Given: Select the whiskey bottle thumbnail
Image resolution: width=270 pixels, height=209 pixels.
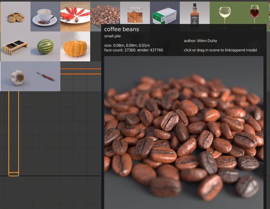Looking at the screenshot, I should tap(194, 13).
